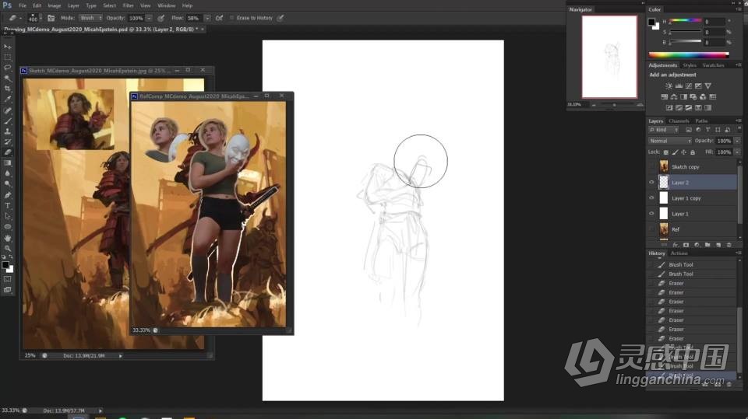Open eraser Mode dropdown
This screenshot has height=419, width=748.
click(x=90, y=18)
